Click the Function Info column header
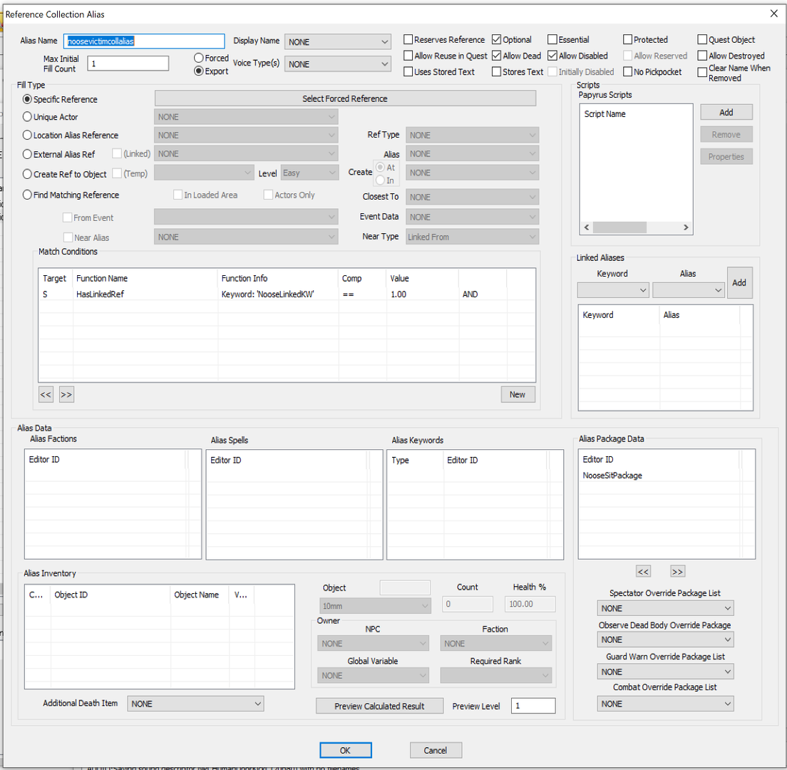 277,278
